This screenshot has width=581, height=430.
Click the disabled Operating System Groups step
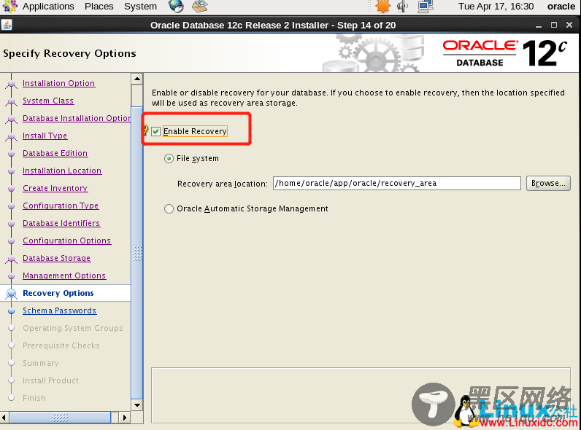pos(73,328)
